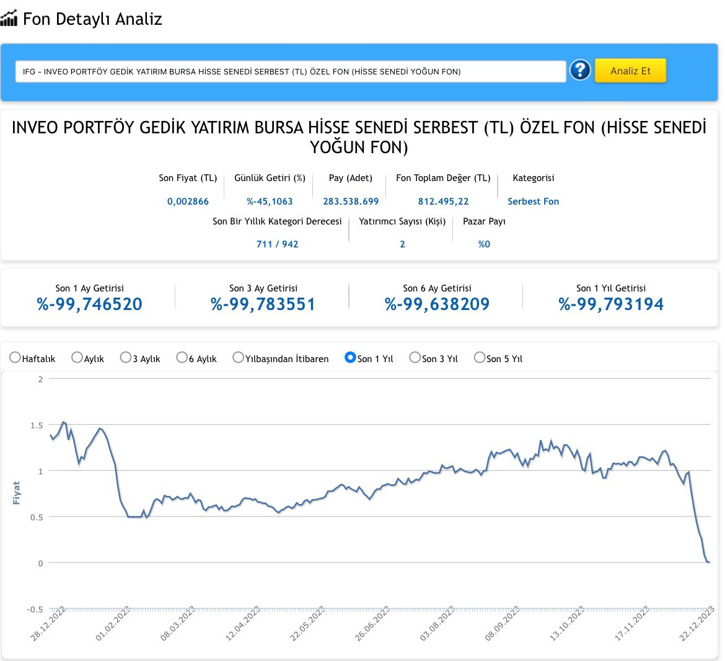Click the Günlük Getiri value %-45,1063
This screenshot has width=725, height=661.
point(270,201)
